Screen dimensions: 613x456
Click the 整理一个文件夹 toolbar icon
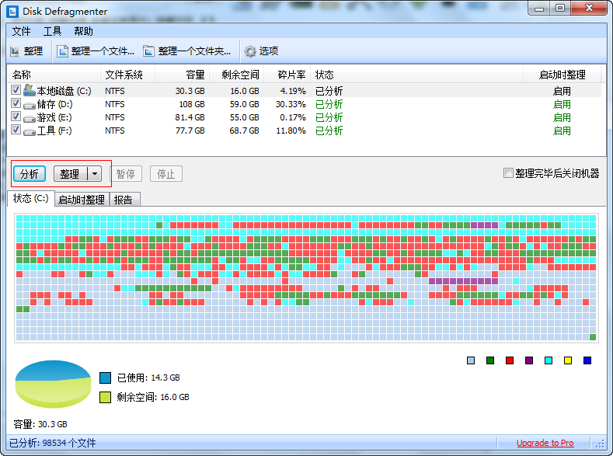148,51
